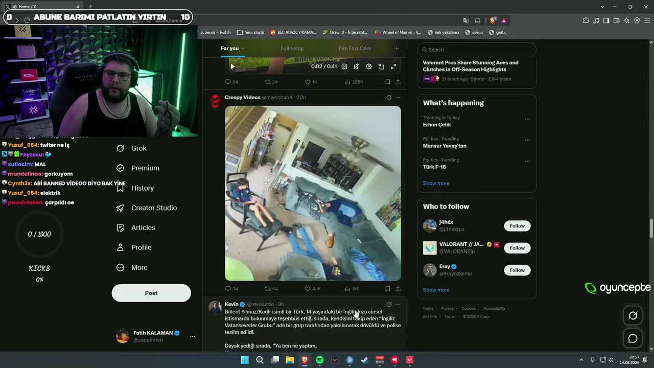
Task: Repost the post with 24 reposts
Action: point(271,82)
